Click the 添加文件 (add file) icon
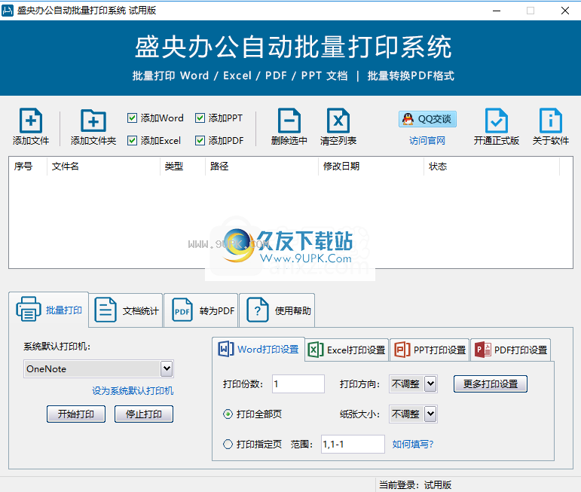The height and width of the screenshot is (492, 581). (x=31, y=121)
